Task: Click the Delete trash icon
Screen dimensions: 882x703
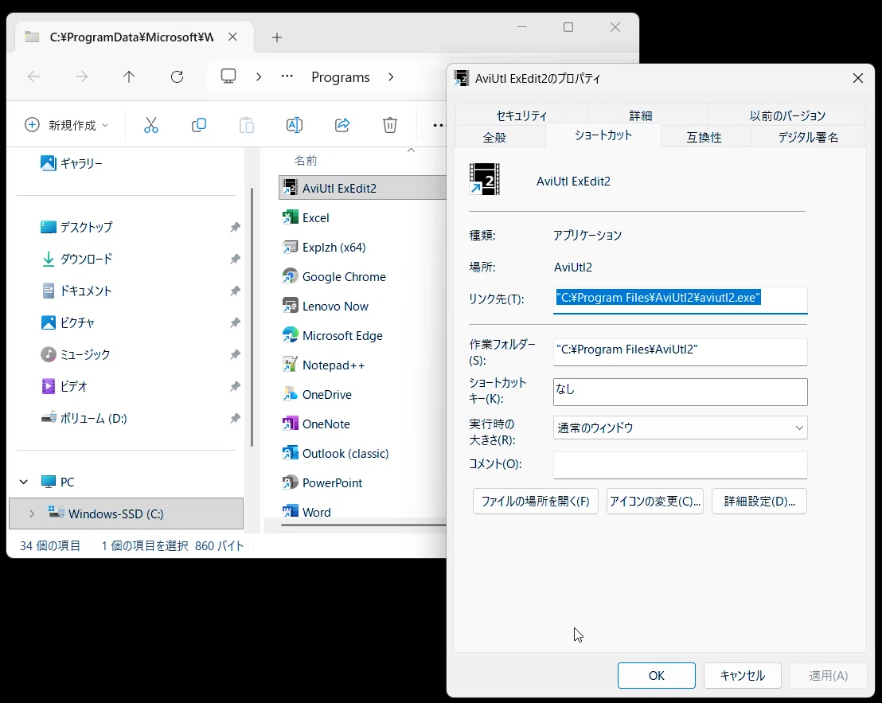Action: (390, 125)
